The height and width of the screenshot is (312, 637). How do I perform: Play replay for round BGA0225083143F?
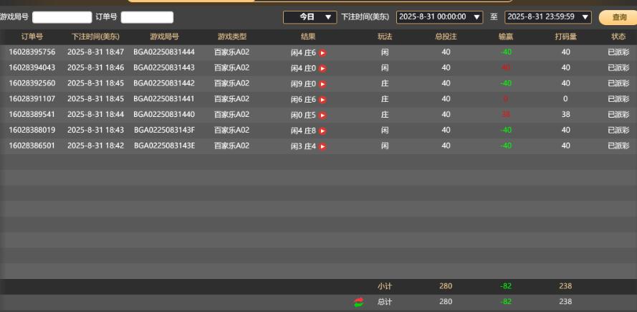click(x=322, y=131)
